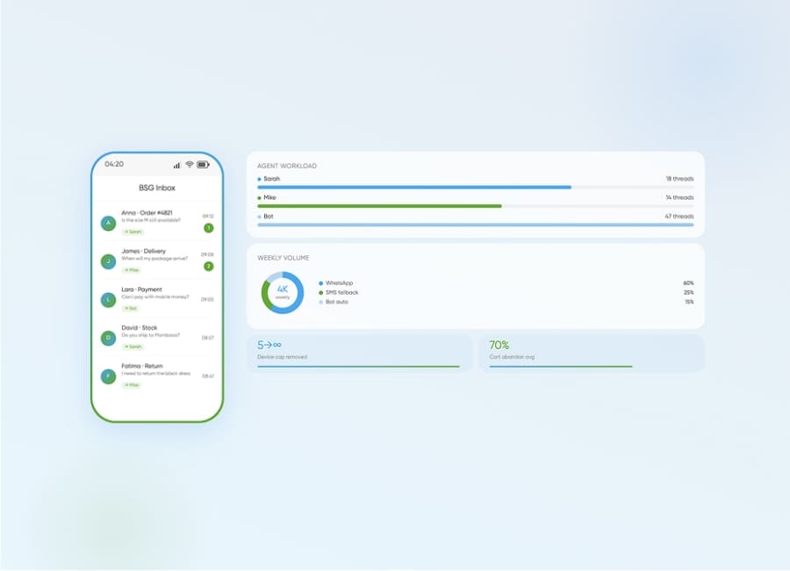Click the 25% value in Weekly Volume
The image size is (790, 571).
(x=689, y=293)
